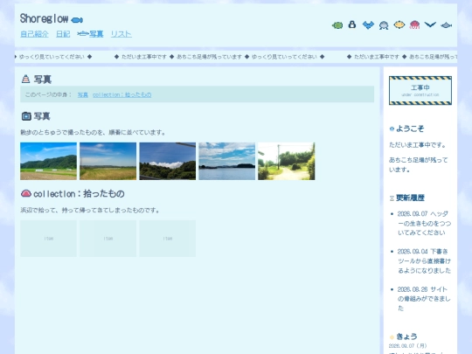Click the date 2026.09.07（月） under きょう
The image size is (472, 354).
tap(407, 346)
